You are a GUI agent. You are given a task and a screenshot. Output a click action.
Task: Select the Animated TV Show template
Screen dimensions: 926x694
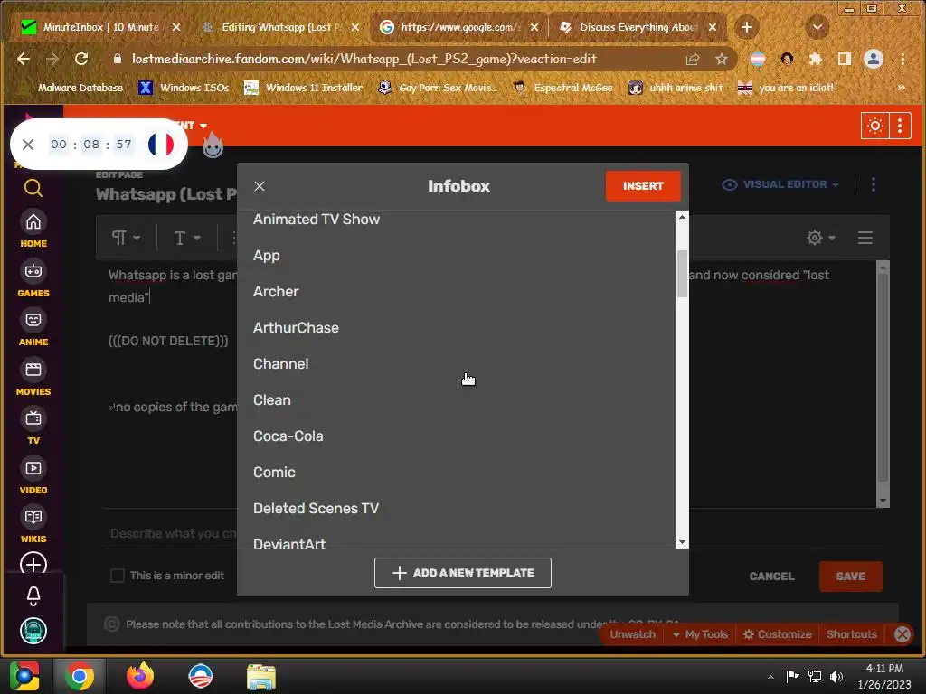pyautogui.click(x=316, y=219)
